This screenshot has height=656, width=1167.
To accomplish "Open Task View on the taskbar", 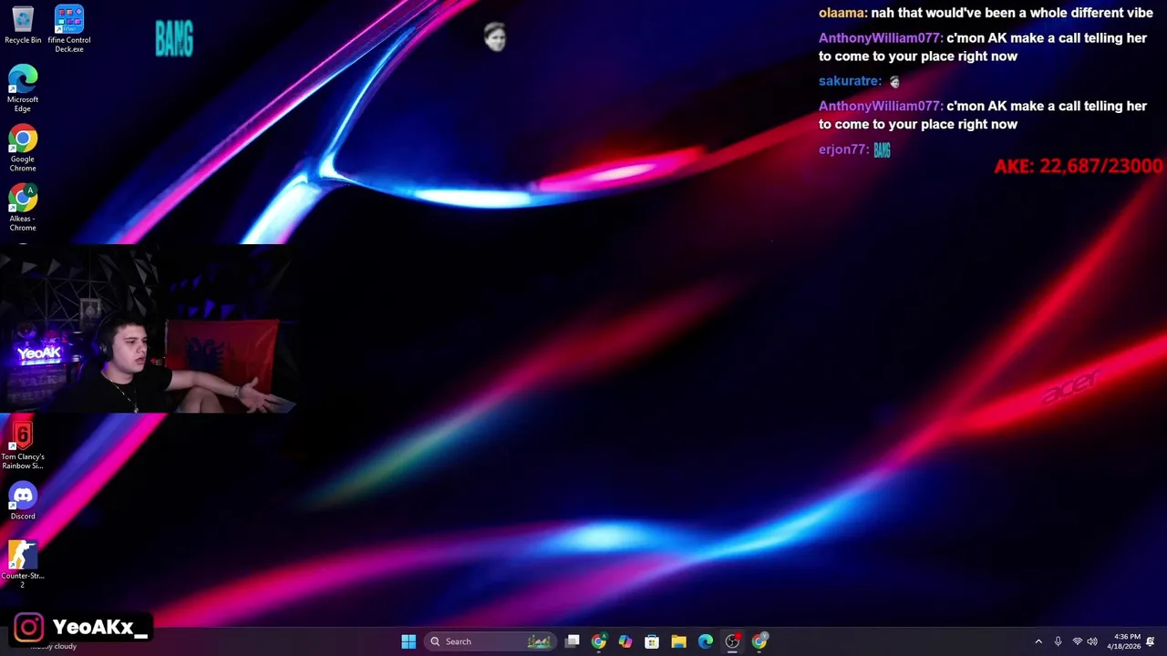I will coord(572,641).
